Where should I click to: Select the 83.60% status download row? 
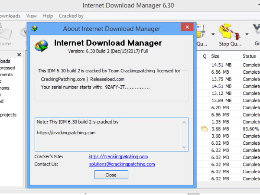click(228, 129)
